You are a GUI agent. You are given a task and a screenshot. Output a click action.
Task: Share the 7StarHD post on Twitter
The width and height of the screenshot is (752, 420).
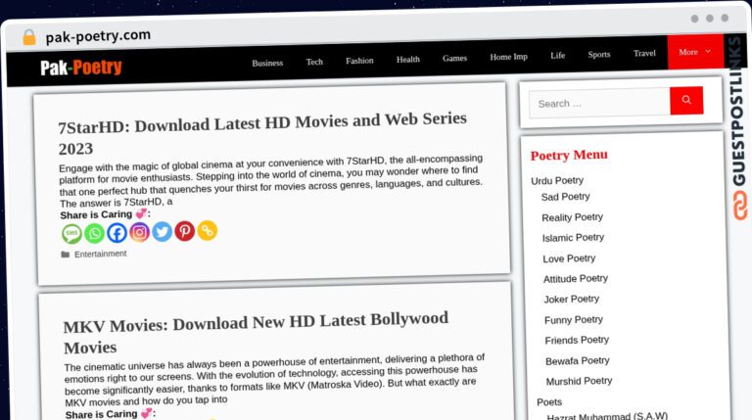point(163,232)
